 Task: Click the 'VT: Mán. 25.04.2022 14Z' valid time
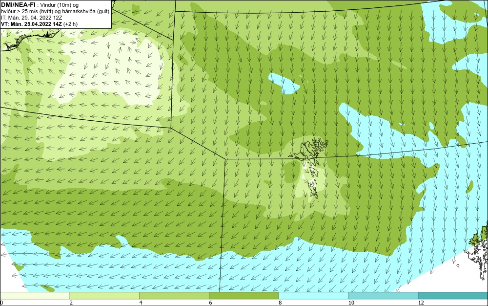(x=31, y=24)
